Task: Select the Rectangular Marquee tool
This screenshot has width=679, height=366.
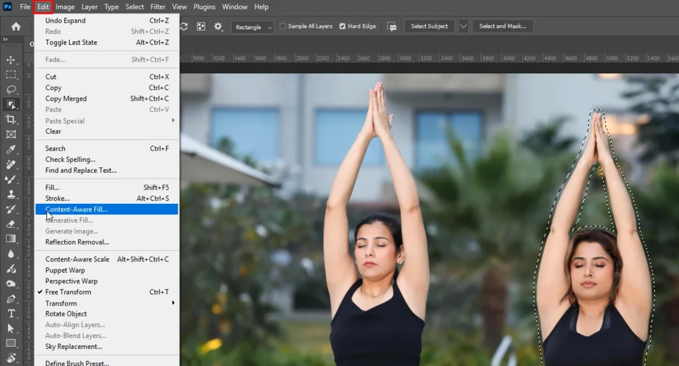Action: click(x=11, y=75)
